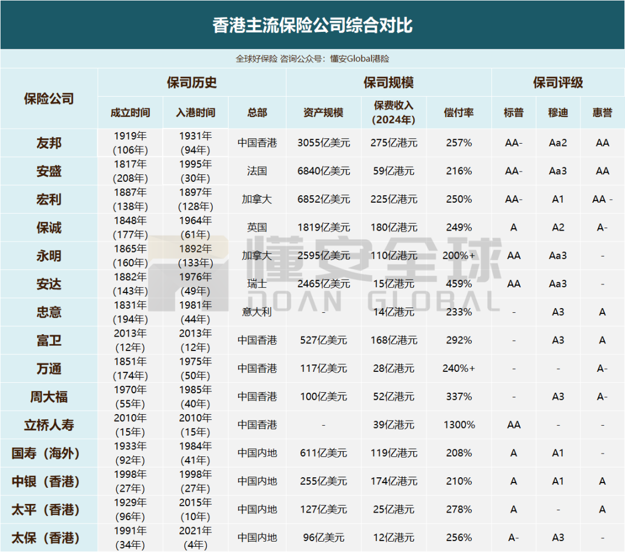Select the 穆迪 rating column header
Image resolution: width=625 pixels, height=552 pixels.
coord(558,113)
